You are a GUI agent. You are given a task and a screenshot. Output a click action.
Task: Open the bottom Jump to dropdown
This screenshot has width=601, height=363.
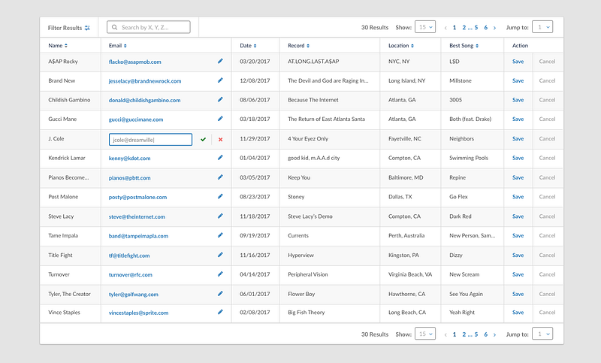point(542,334)
